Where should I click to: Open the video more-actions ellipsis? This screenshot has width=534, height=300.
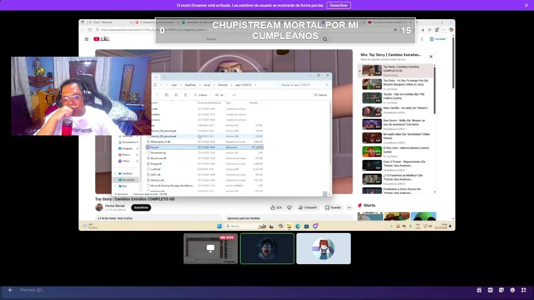coord(349,207)
